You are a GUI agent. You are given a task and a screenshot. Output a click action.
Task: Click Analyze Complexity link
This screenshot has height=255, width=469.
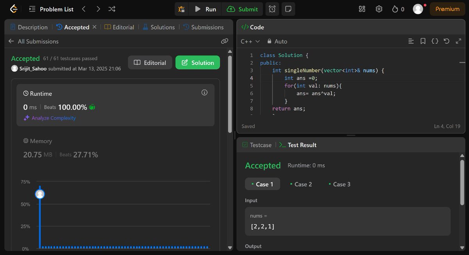[x=50, y=118]
